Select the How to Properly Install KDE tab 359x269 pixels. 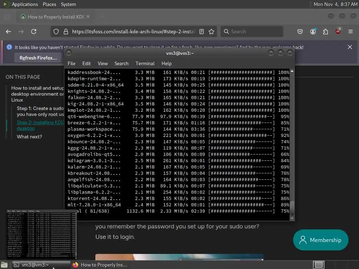coord(55,17)
